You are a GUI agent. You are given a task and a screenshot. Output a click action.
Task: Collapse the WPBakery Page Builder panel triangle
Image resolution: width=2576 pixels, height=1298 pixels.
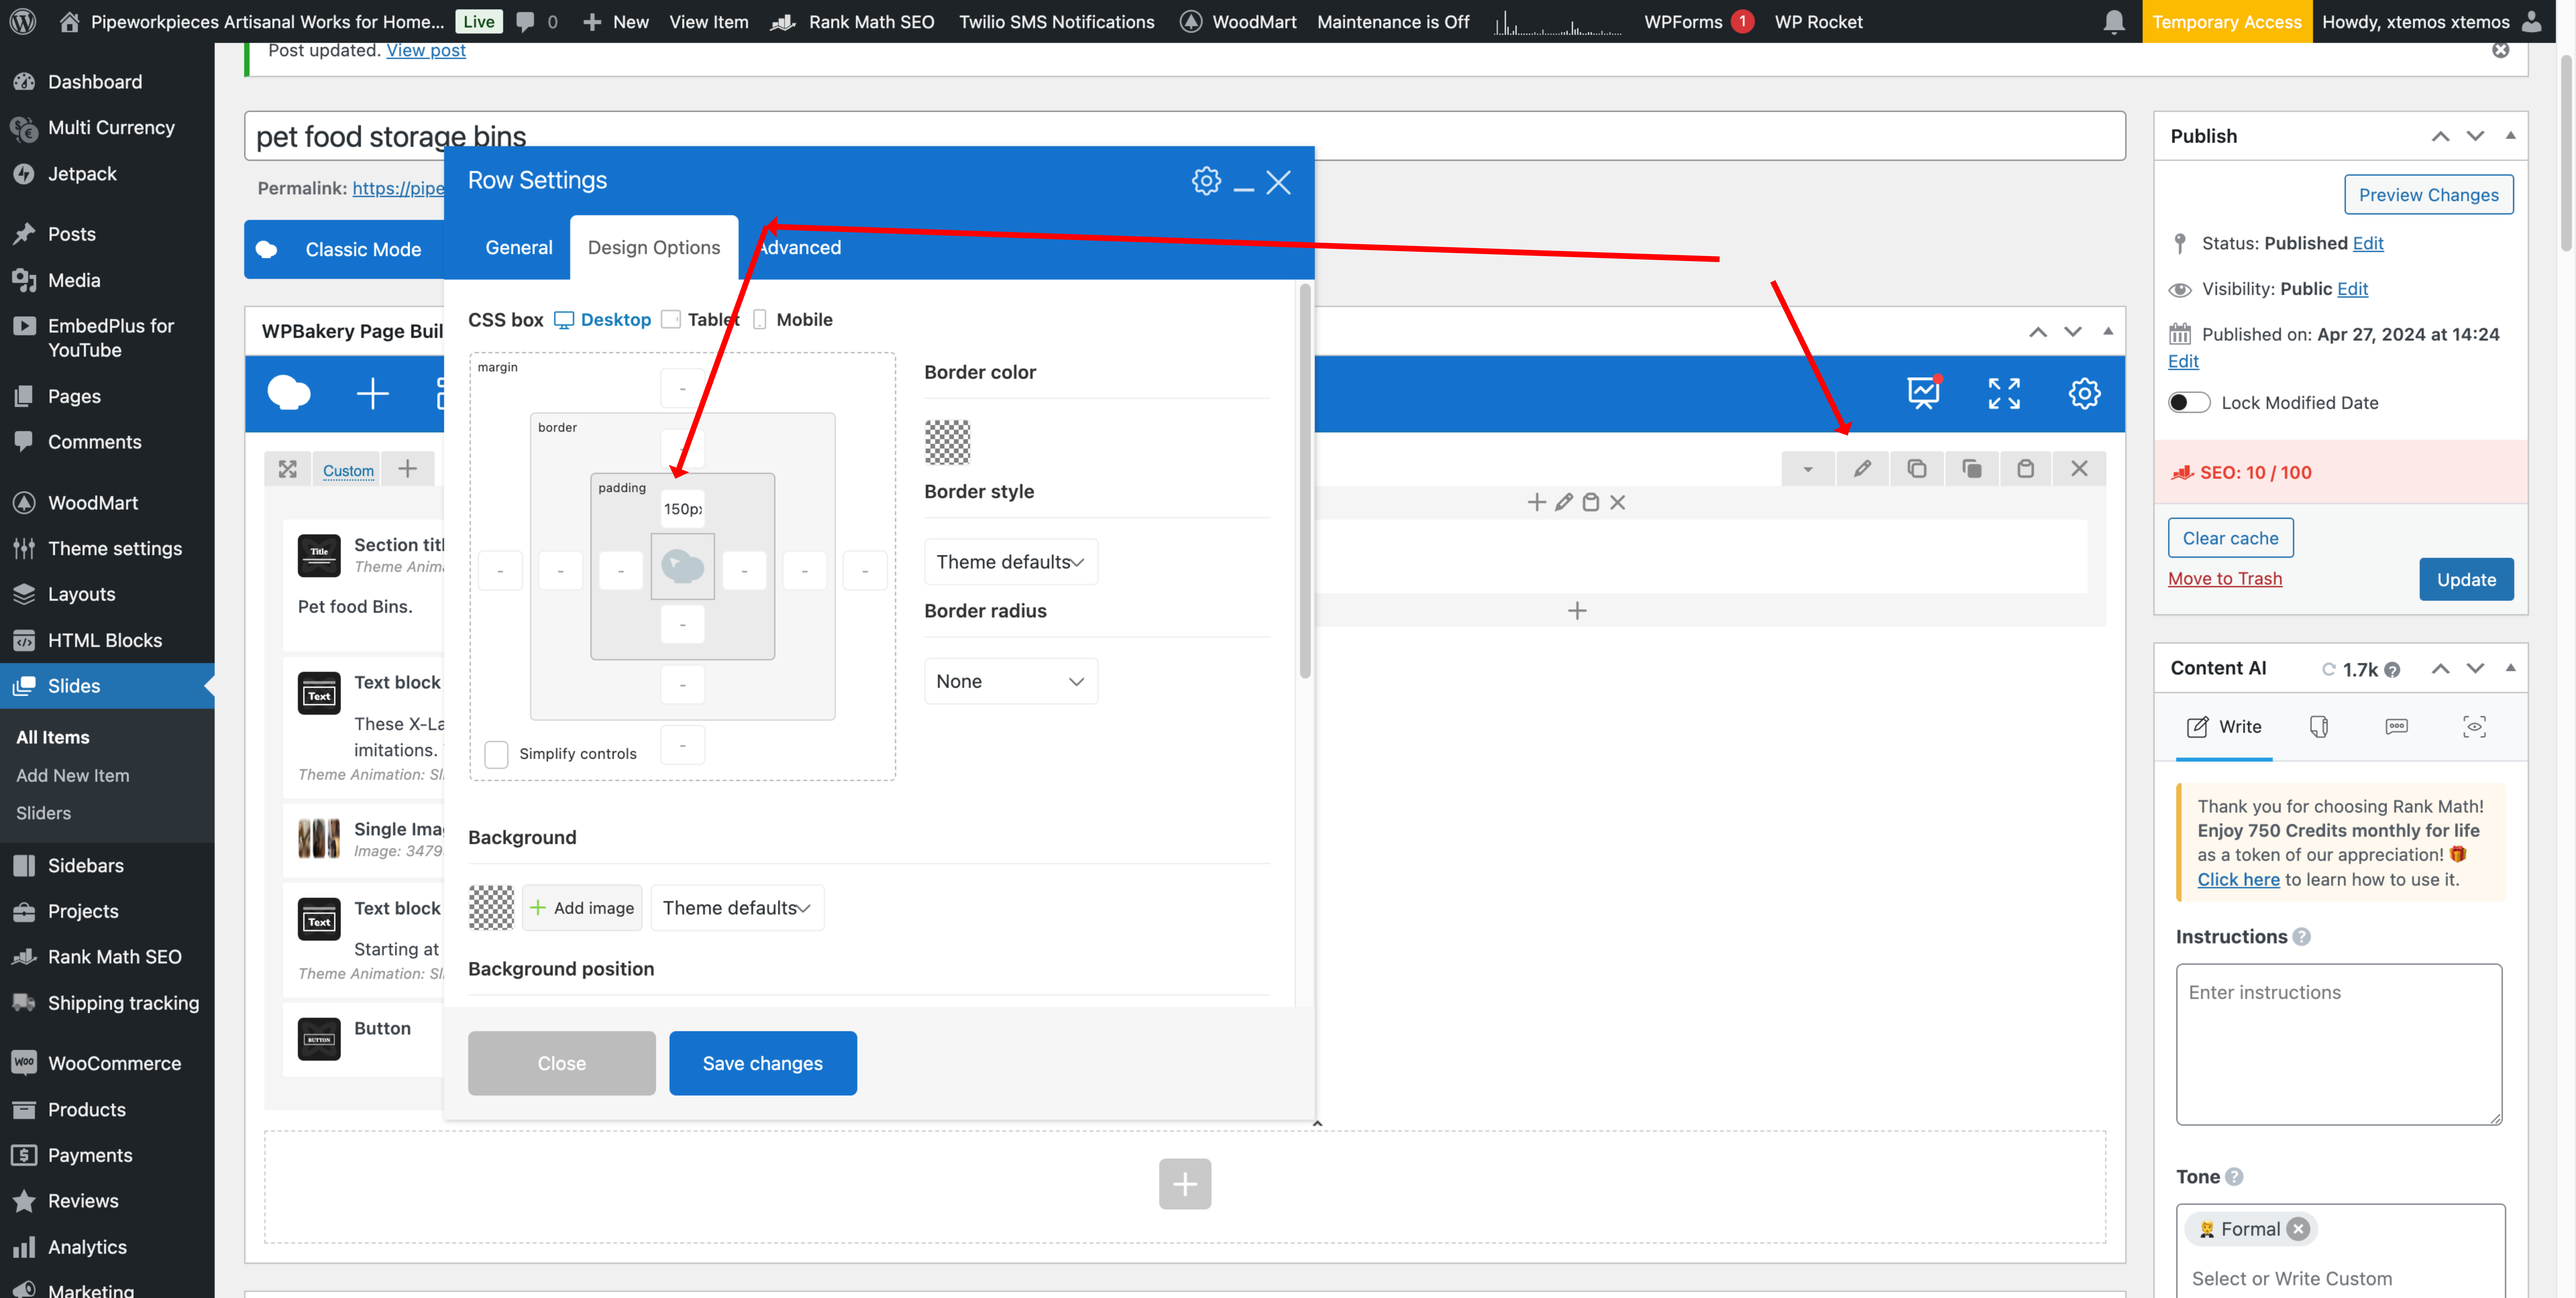click(2108, 332)
